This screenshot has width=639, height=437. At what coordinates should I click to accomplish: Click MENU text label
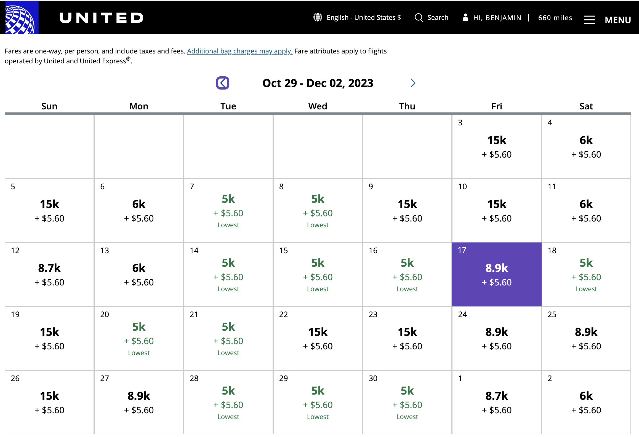618,20
